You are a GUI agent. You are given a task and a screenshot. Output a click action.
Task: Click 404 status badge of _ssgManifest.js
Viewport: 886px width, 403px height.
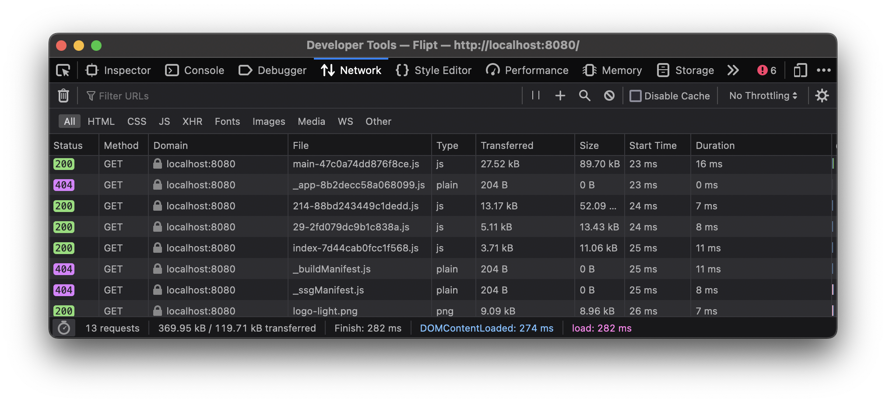click(x=64, y=290)
